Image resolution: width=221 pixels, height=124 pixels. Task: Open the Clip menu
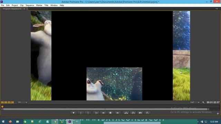pyautogui.click(x=22, y=6)
